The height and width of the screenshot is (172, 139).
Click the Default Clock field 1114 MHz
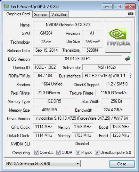[43, 135]
